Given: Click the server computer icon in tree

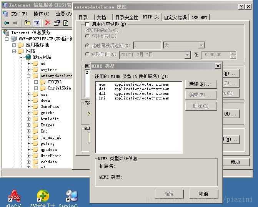Looking at the screenshot, I should coord(14,39).
